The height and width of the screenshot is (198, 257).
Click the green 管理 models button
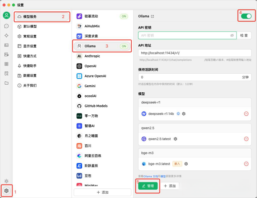click(148, 186)
